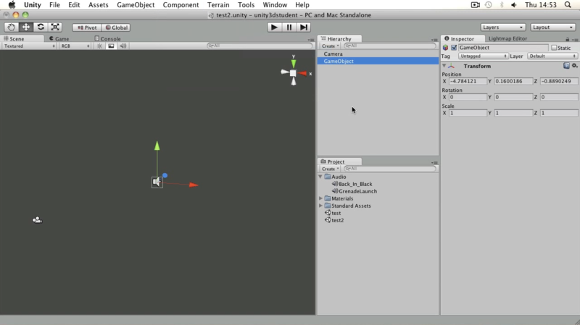
Task: Collapse the Audio folder
Action: pos(320,177)
